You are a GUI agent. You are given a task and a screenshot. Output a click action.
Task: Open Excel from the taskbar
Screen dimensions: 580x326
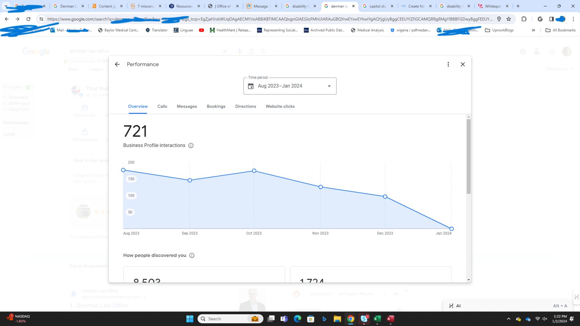(377, 319)
